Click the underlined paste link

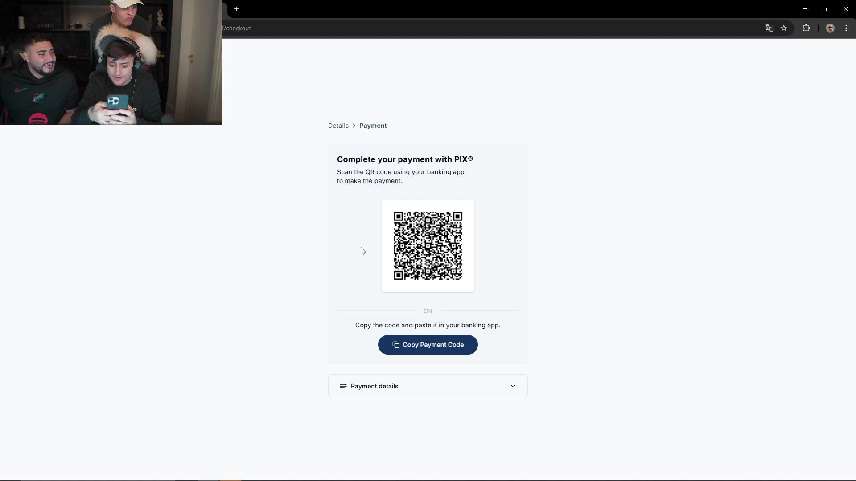point(423,326)
